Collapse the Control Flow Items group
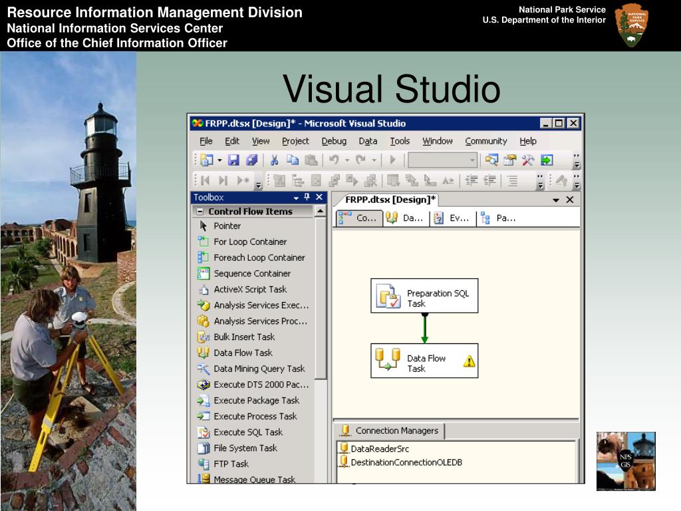Viewport: 681px width, 511px height. 200,212
